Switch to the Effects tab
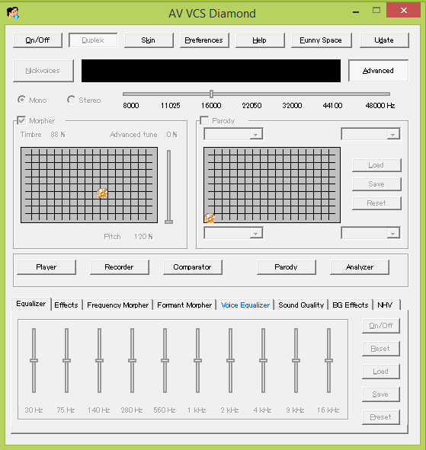Viewport: 426px width, 450px height. point(66,305)
